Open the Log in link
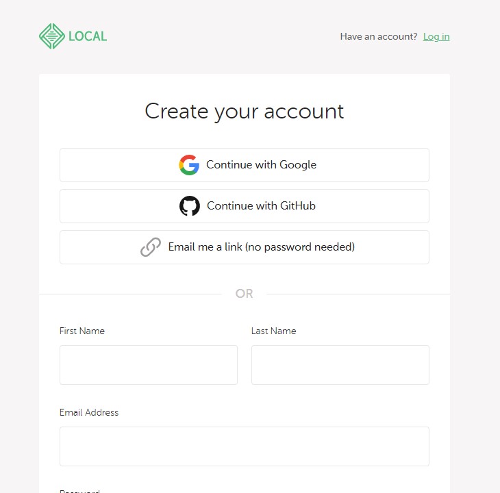Viewport: 500px width, 493px height. click(x=436, y=37)
